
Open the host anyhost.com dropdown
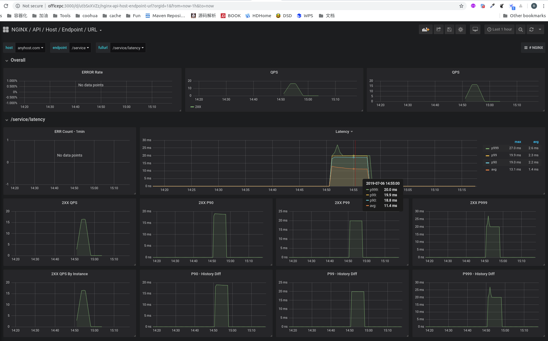coord(30,48)
